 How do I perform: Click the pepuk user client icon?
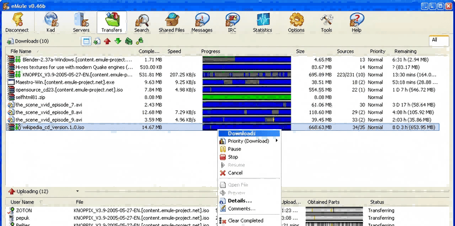tap(12, 218)
